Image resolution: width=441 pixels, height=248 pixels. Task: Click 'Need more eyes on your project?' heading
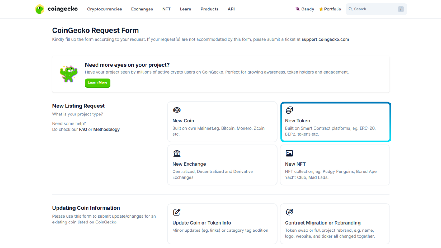pos(127,65)
